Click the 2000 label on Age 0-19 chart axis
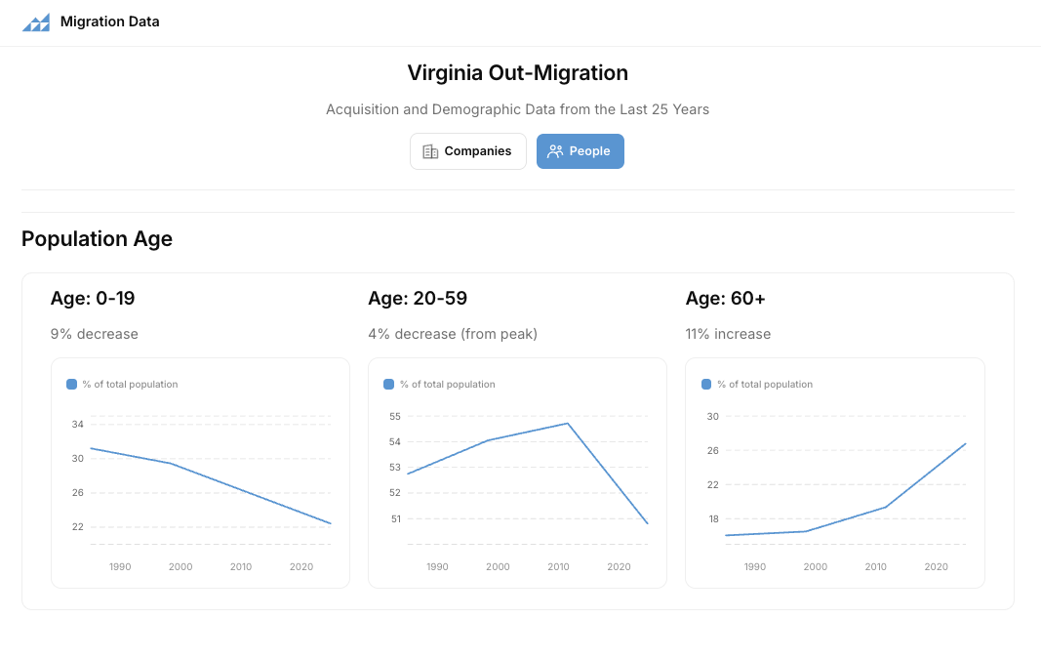The height and width of the screenshot is (660, 1041). click(180, 567)
